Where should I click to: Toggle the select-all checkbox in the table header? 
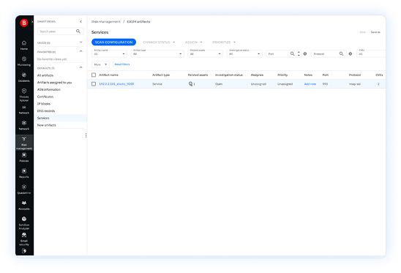94,75
